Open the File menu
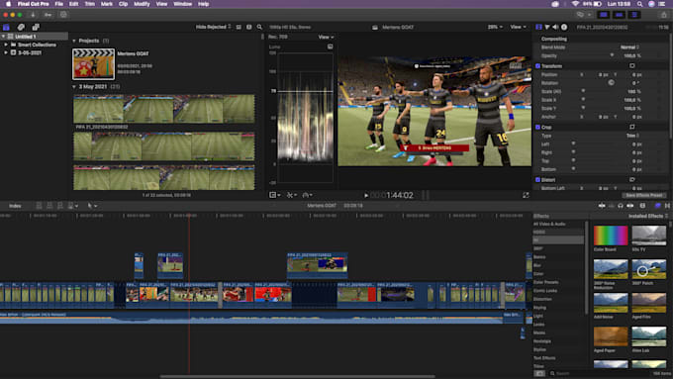Screen dimensions: 673x379 (58, 4)
